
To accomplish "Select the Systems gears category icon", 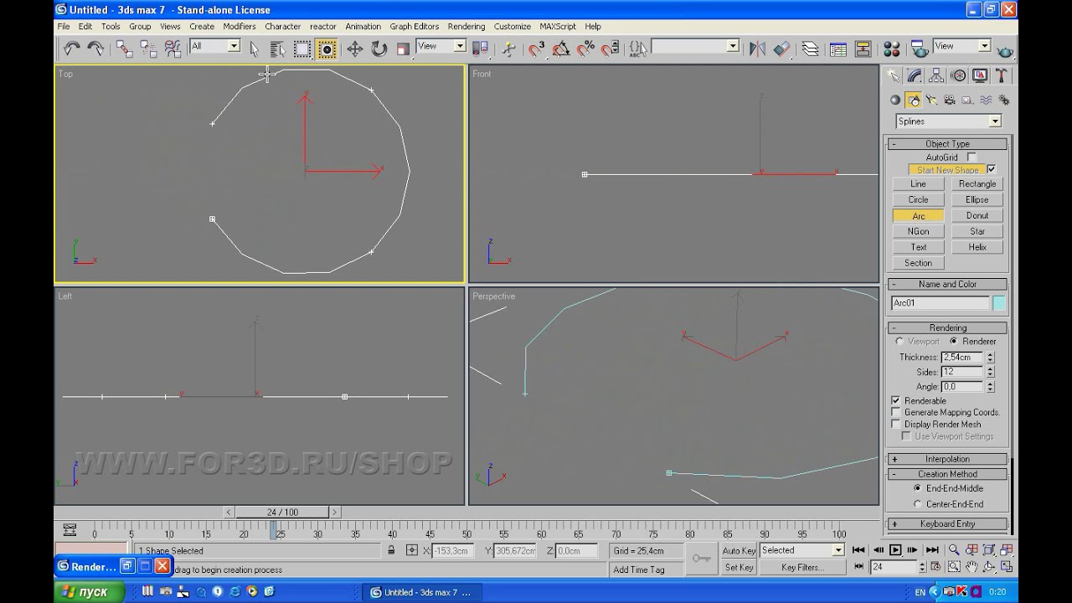I will 1003,100.
